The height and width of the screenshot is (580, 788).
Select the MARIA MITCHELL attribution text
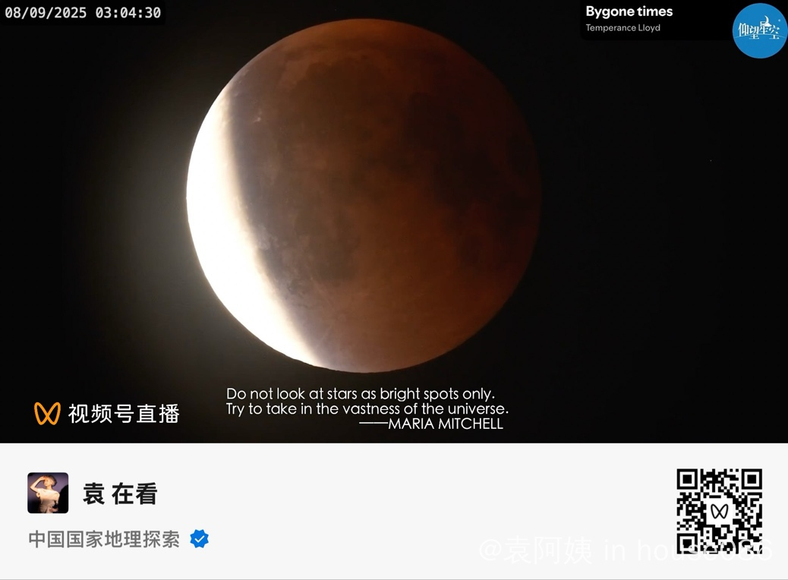[446, 424]
